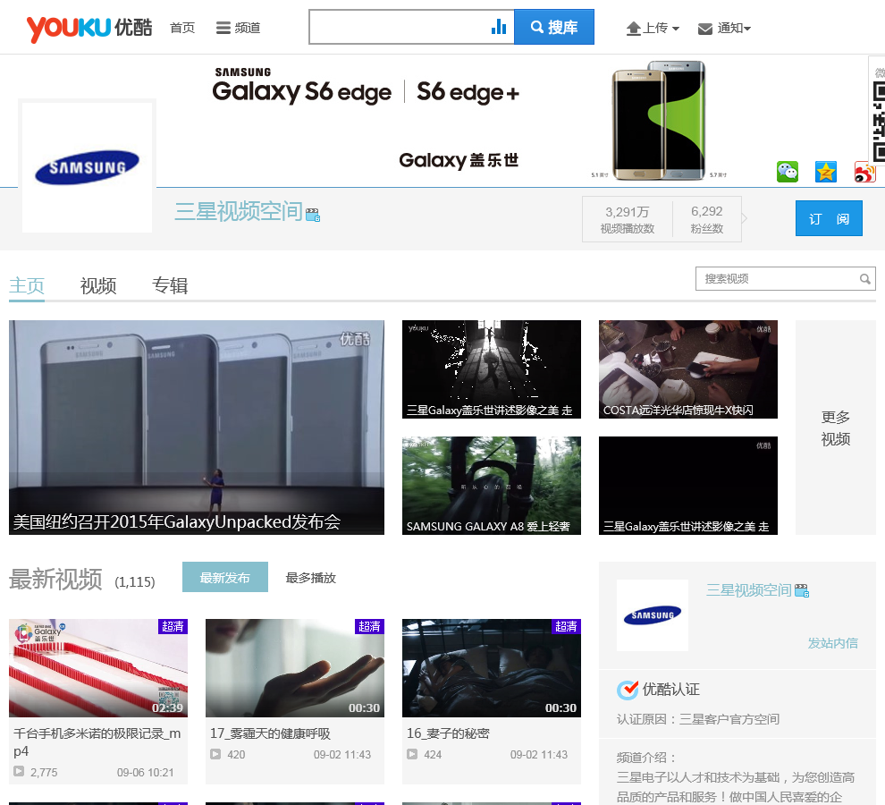This screenshot has height=805, width=885.
Task: Play the 2015年GalaxyUnpacked发布会 featured video
Action: pyautogui.click(x=197, y=427)
